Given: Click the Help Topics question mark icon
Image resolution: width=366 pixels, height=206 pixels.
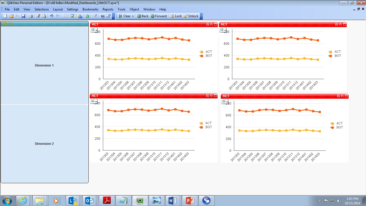Looking at the screenshot, I should coord(103,16).
